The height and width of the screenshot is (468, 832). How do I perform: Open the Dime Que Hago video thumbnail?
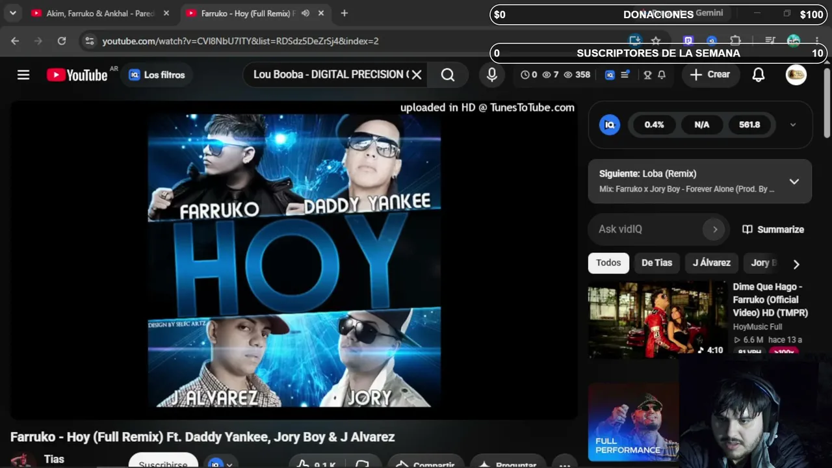[x=657, y=319]
